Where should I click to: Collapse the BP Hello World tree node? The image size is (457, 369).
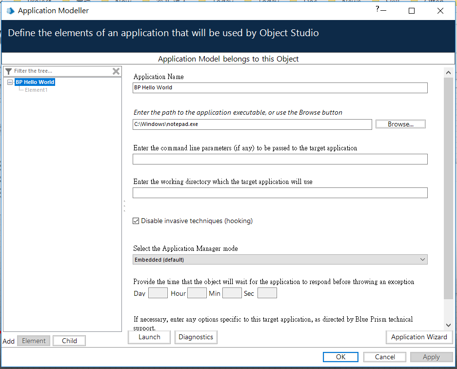pos(10,82)
